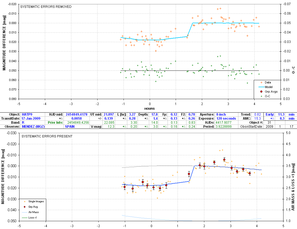Click the O-C legend entry
Screen dimensions: 297x229
tap(266, 96)
